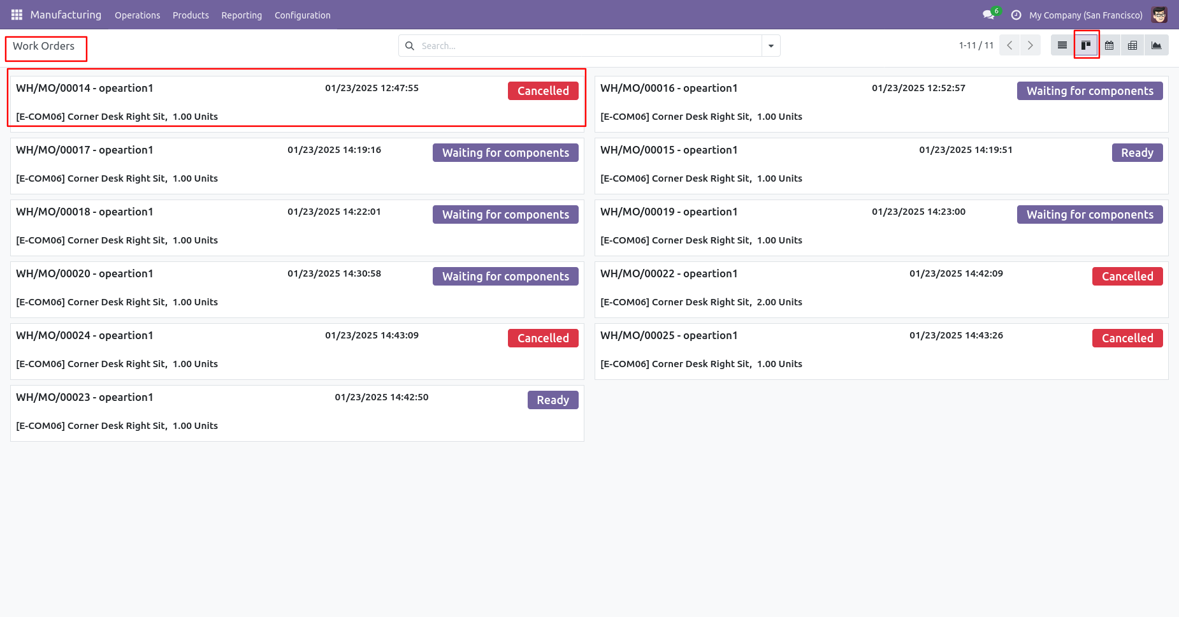Image resolution: width=1179 pixels, height=617 pixels.
Task: Click the Manufacturing app title
Action: (x=66, y=15)
